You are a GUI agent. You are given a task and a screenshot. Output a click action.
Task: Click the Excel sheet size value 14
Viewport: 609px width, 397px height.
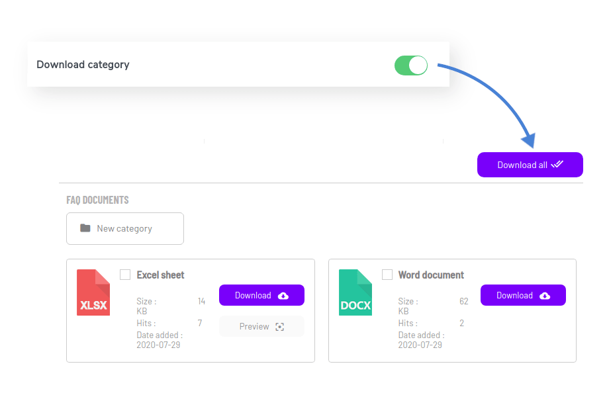click(201, 301)
